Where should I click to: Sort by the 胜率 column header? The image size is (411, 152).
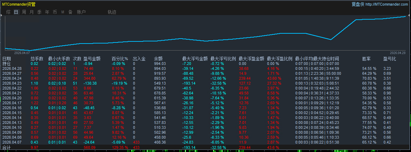(x=367, y=59)
